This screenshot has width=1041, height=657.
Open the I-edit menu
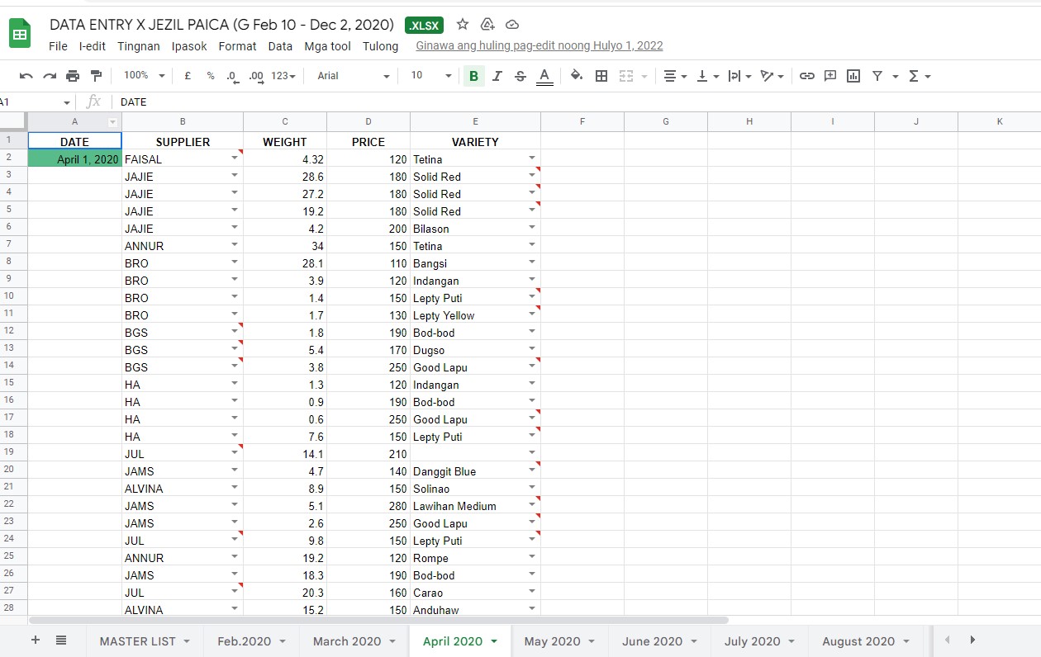click(x=93, y=46)
